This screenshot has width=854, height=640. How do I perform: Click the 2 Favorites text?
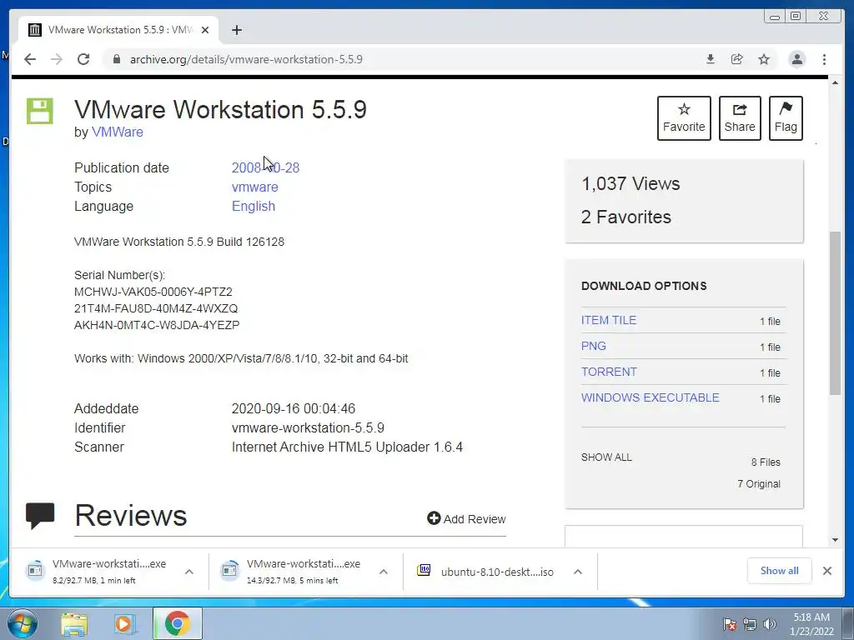point(625,217)
